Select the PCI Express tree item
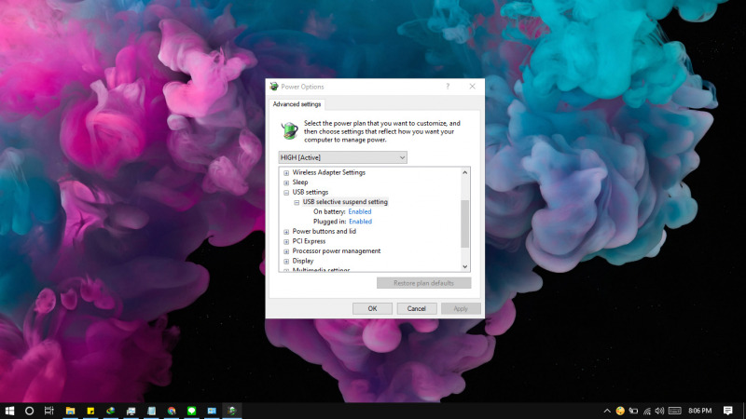Image resolution: width=746 pixels, height=419 pixels. click(309, 241)
